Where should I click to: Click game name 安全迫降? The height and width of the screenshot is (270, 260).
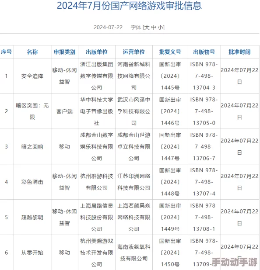[x=32, y=76]
